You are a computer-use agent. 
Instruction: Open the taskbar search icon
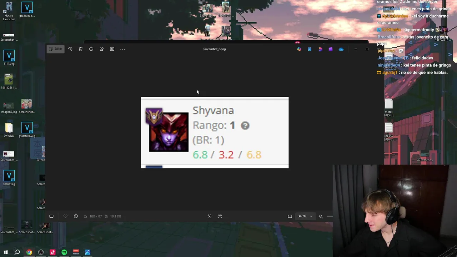click(x=17, y=252)
